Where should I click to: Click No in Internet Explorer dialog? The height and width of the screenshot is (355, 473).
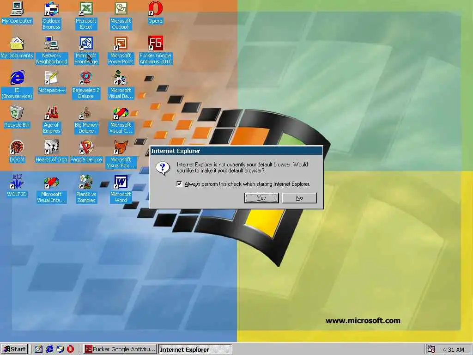point(299,198)
